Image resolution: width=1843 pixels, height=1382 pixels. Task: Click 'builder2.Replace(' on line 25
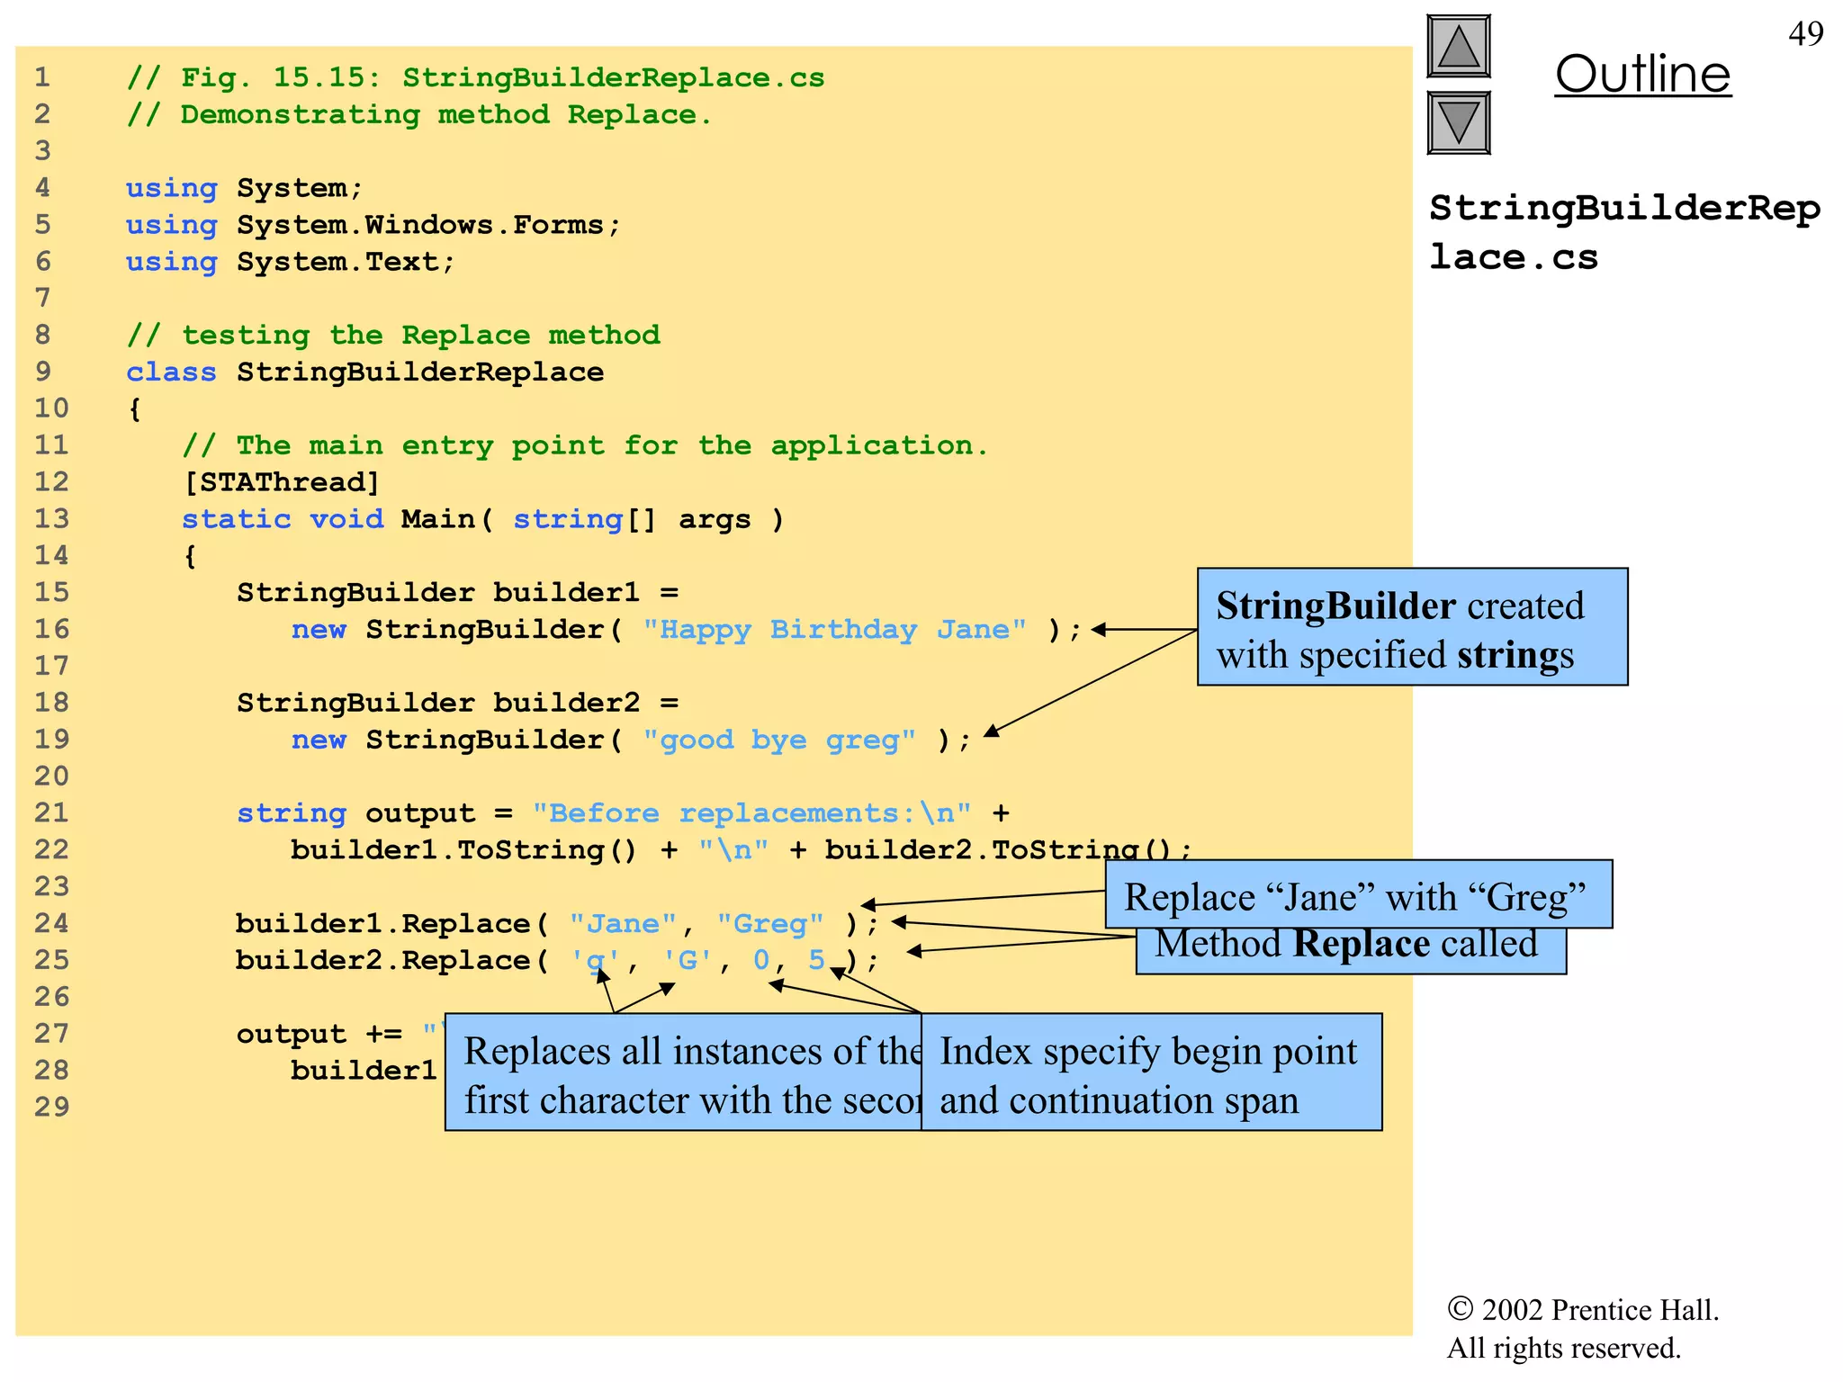(391, 961)
